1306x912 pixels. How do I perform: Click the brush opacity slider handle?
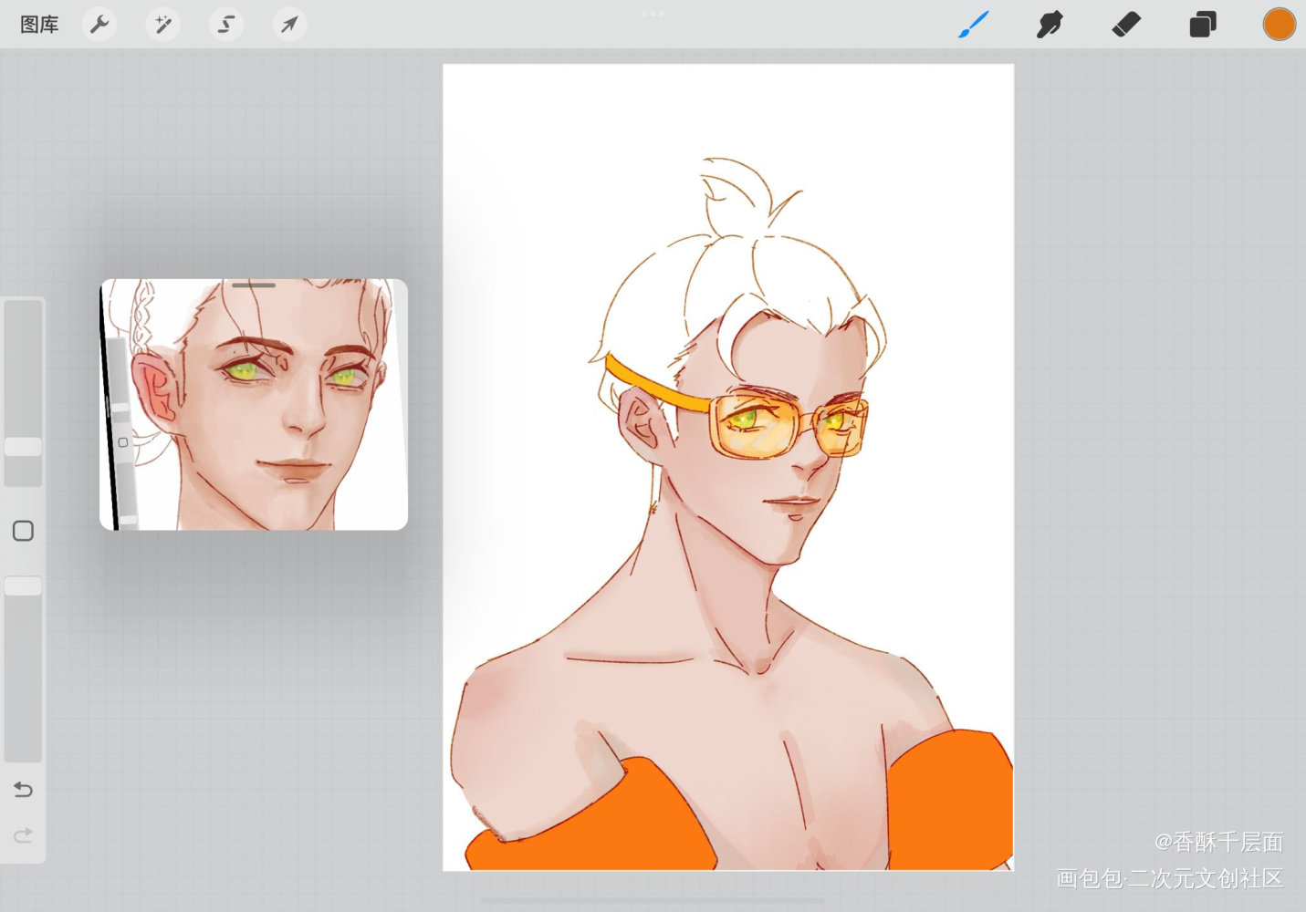(24, 586)
